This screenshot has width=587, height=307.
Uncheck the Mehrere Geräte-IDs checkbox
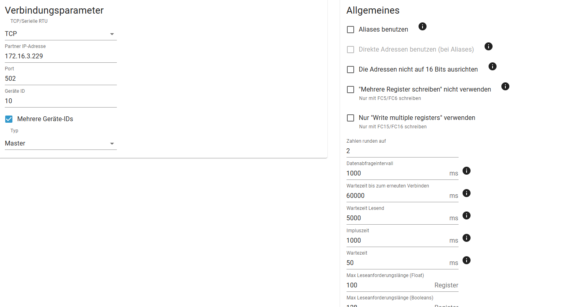tap(9, 119)
